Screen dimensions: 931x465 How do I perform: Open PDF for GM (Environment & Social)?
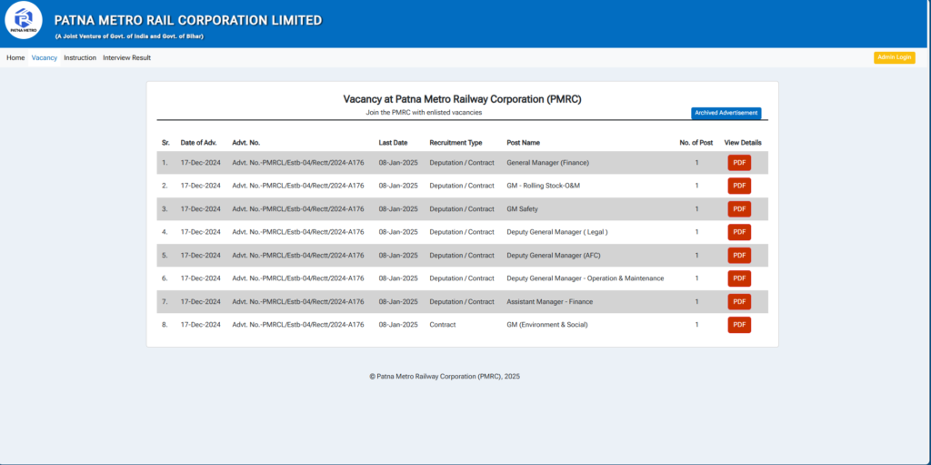739,325
